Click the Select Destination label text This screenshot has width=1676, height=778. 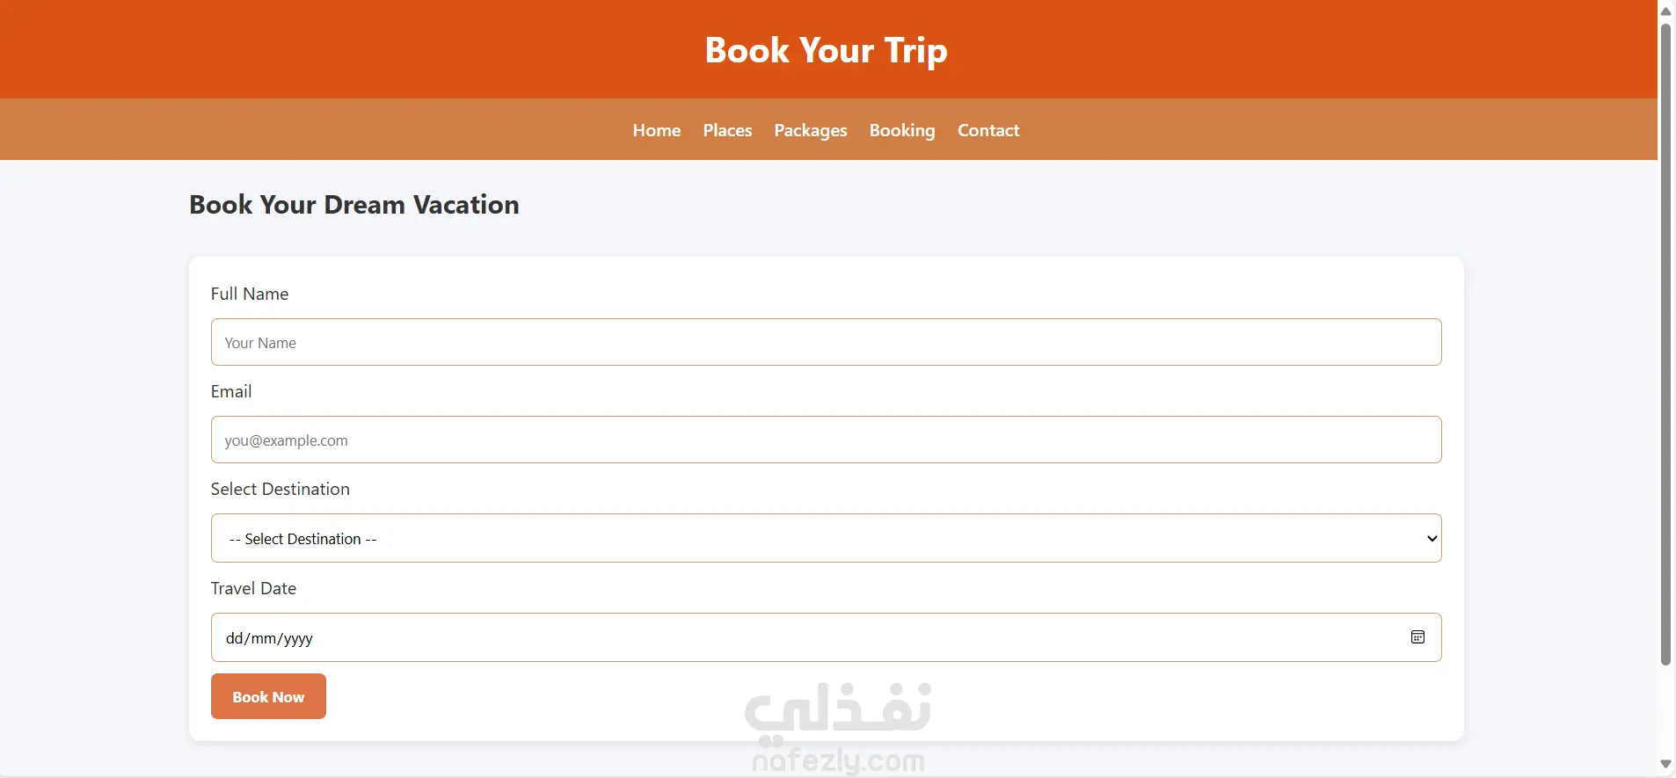pos(280,489)
